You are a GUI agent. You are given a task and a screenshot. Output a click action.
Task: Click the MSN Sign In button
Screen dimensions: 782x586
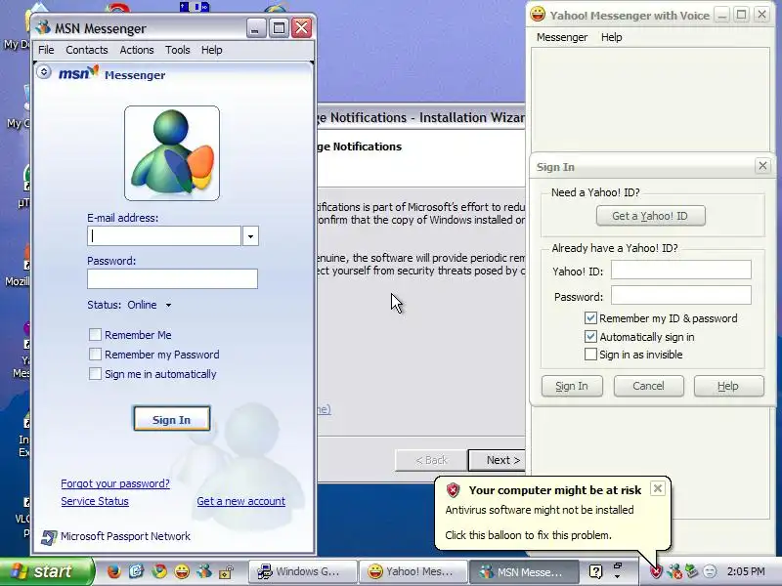tap(172, 419)
